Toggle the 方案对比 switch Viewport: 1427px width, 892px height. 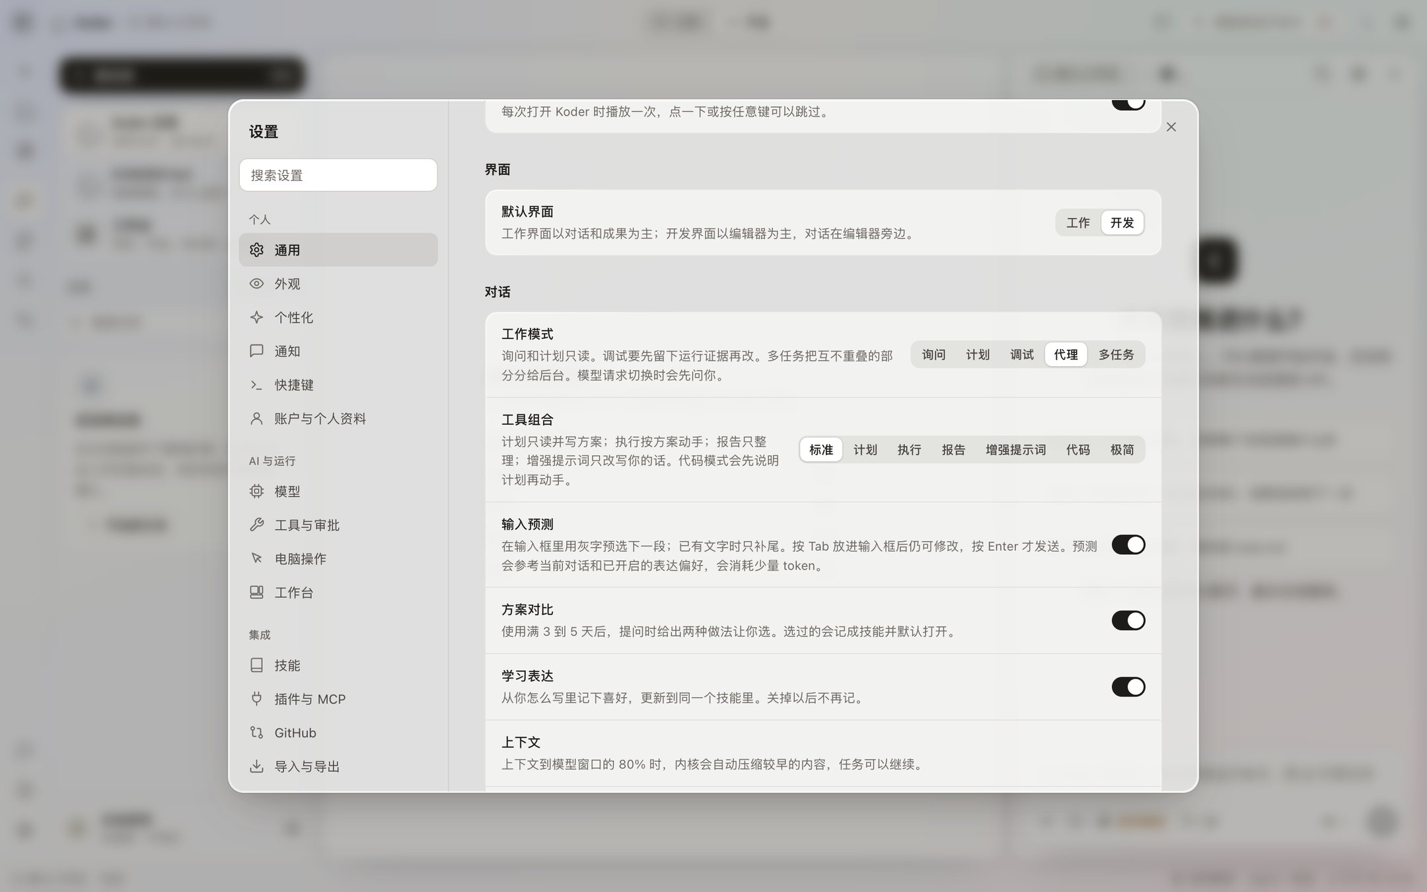(x=1128, y=620)
